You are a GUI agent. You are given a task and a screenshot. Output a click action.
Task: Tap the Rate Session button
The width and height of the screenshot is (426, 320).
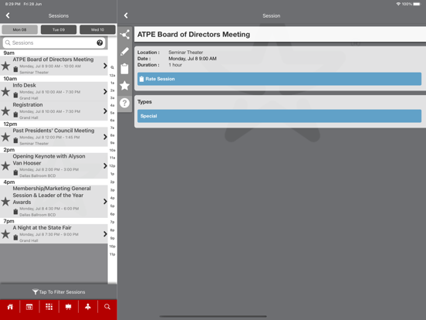coord(279,79)
